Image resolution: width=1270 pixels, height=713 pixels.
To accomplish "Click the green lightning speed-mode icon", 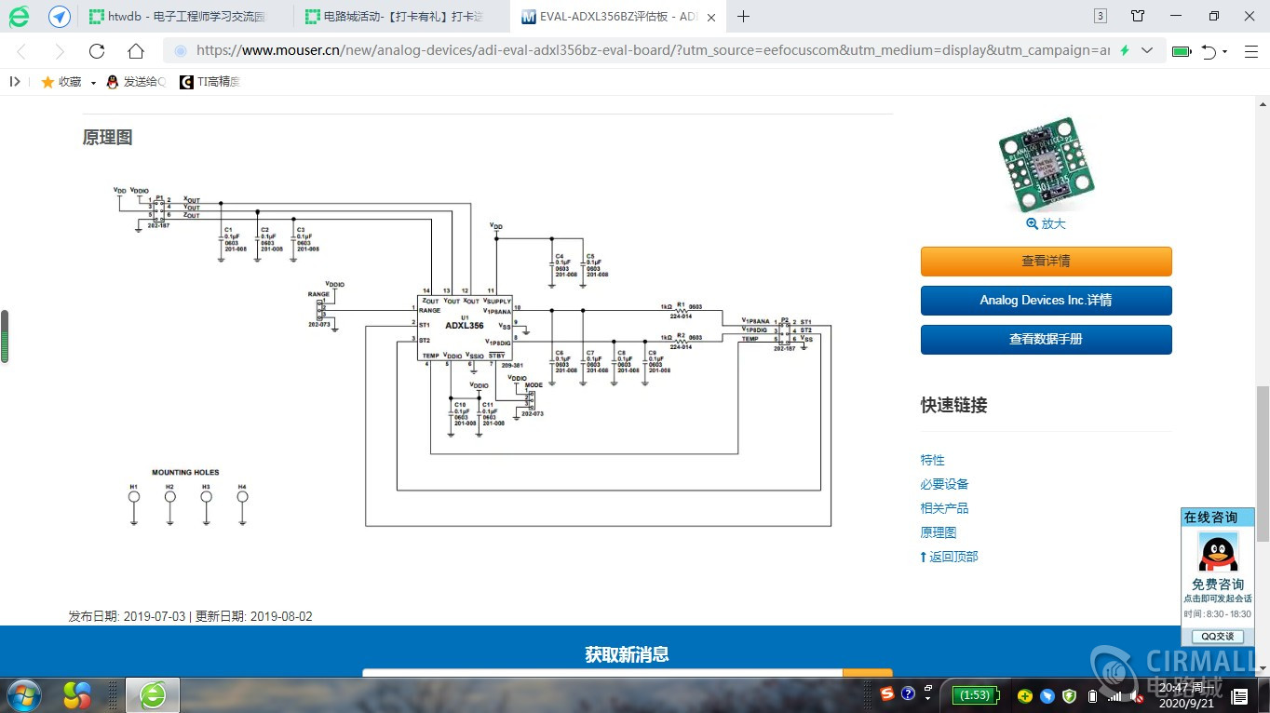I will 1125,51.
